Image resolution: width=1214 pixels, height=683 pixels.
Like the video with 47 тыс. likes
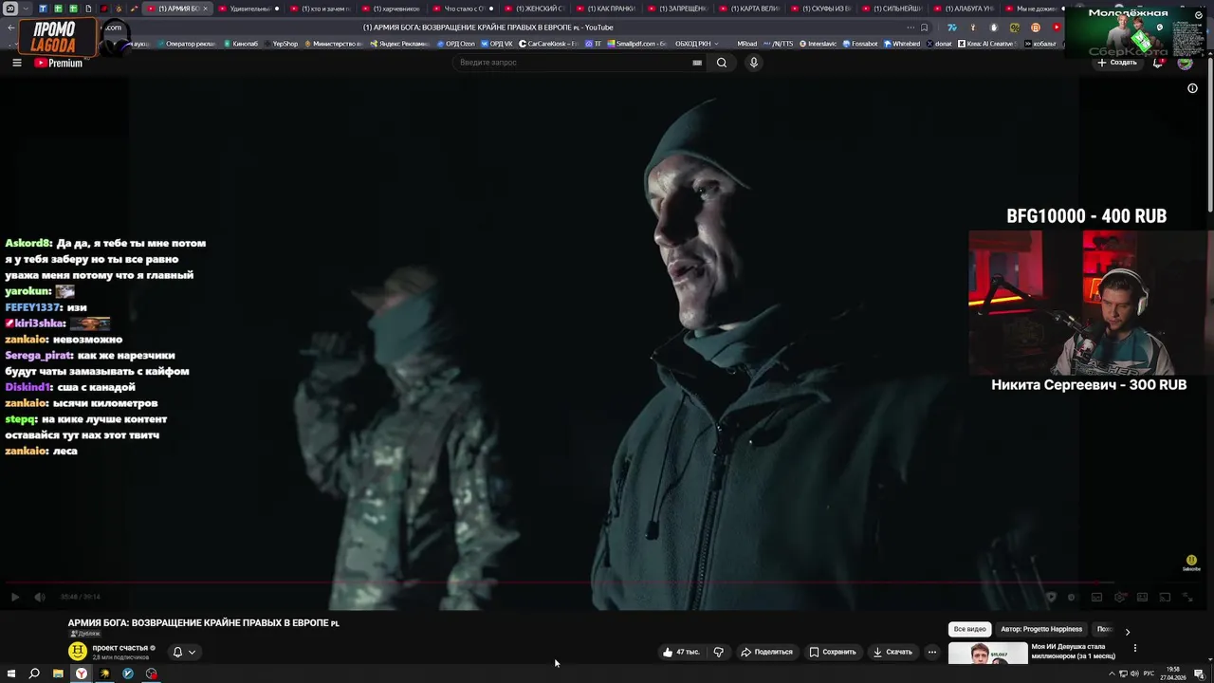[681, 652]
